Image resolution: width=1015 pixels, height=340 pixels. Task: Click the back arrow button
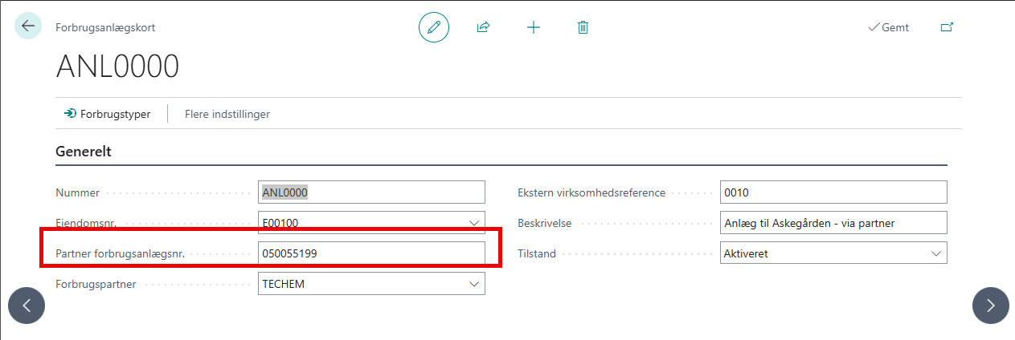28,26
